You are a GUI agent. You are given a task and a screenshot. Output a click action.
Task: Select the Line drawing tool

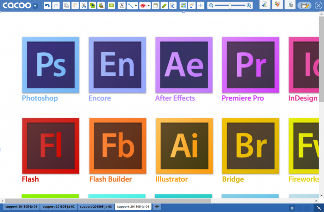point(130,5)
